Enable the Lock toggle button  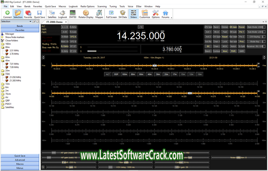(225, 41)
